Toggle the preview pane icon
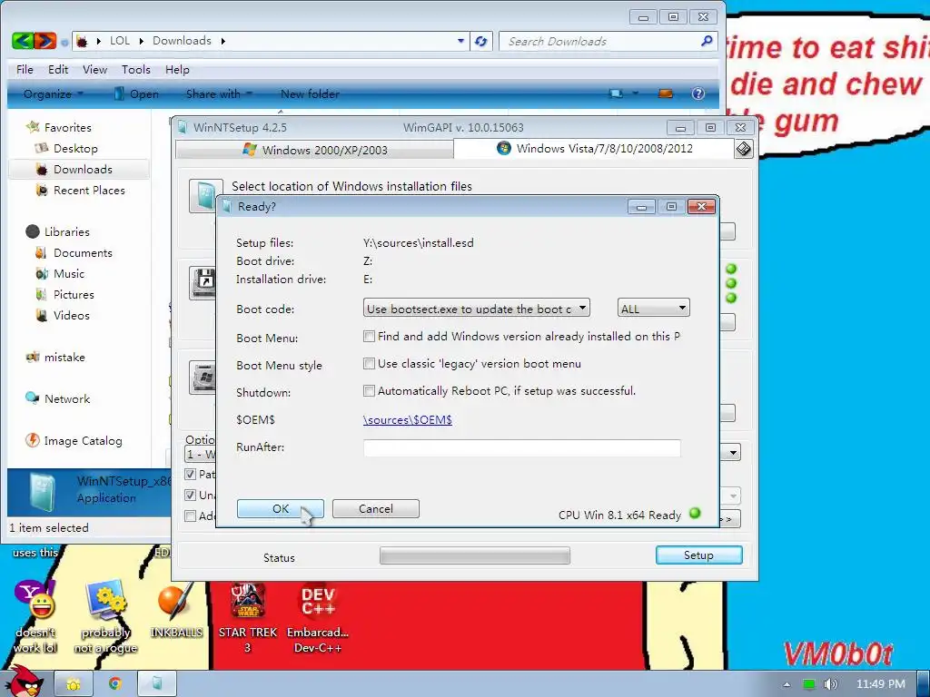This screenshot has width=930, height=697. 666,93
